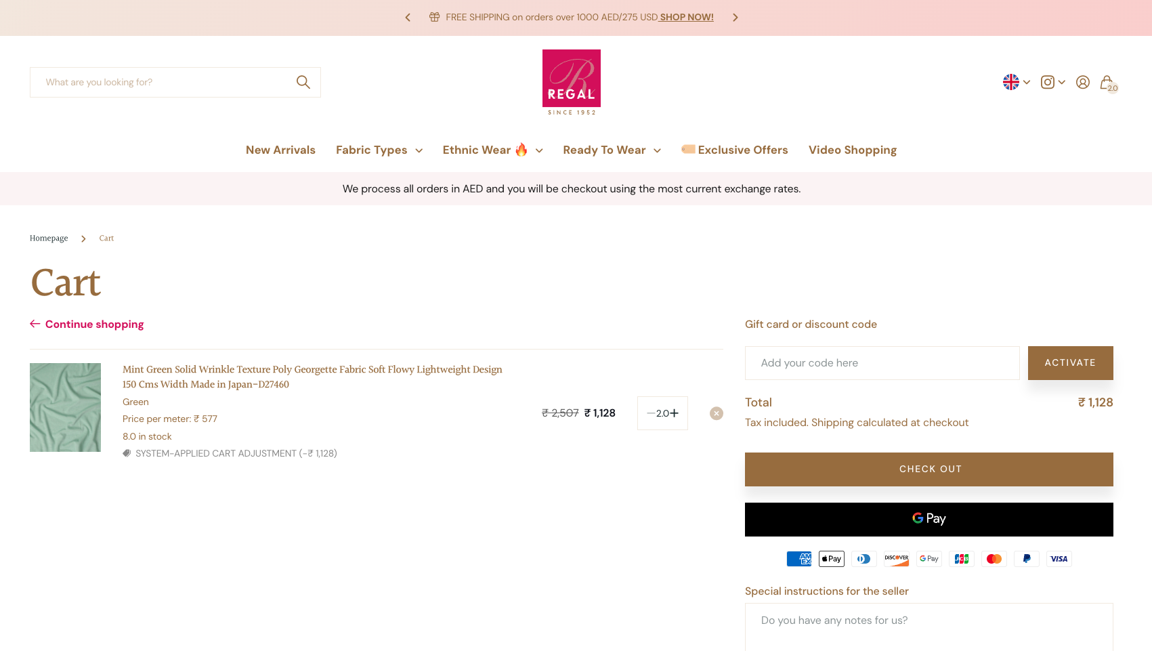Expand the Fabric Types menu
Screen dimensions: 1152x651
379,150
